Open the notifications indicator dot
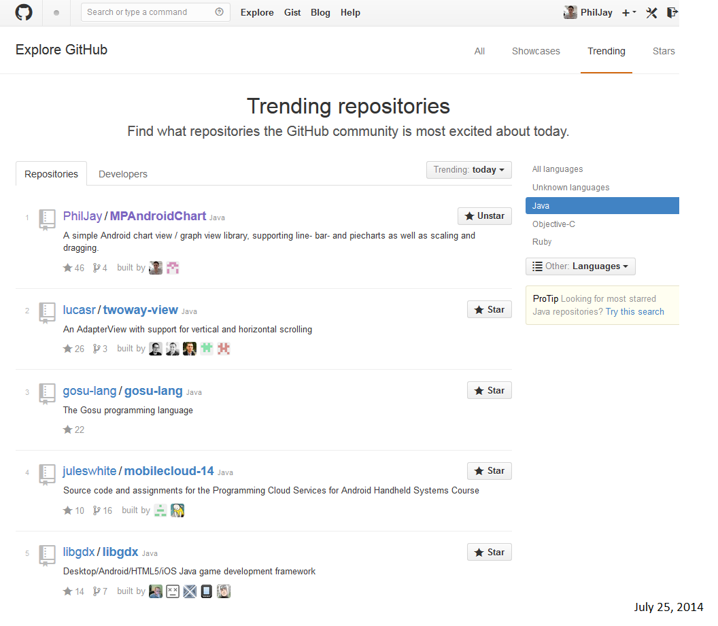The image size is (718, 626). coord(56,13)
